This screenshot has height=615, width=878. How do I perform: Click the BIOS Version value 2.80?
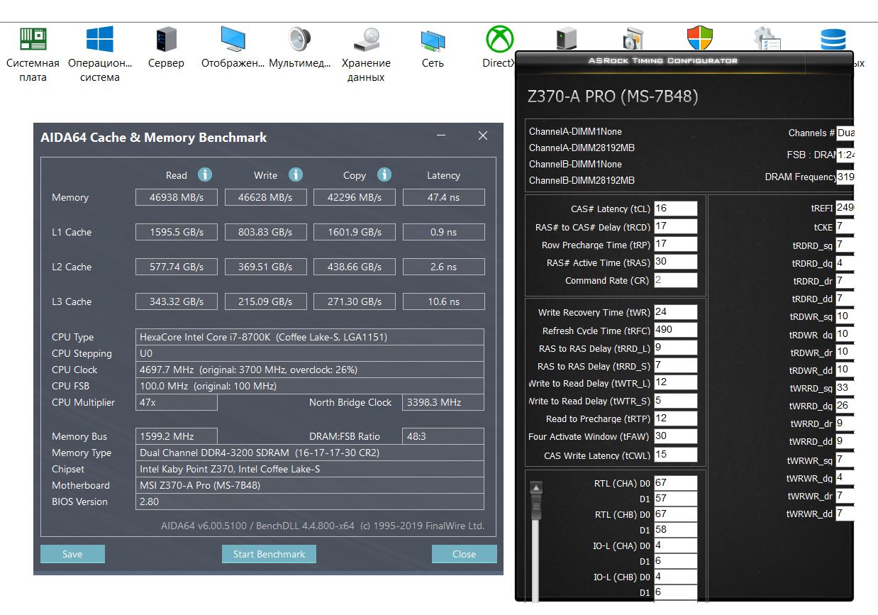310,502
